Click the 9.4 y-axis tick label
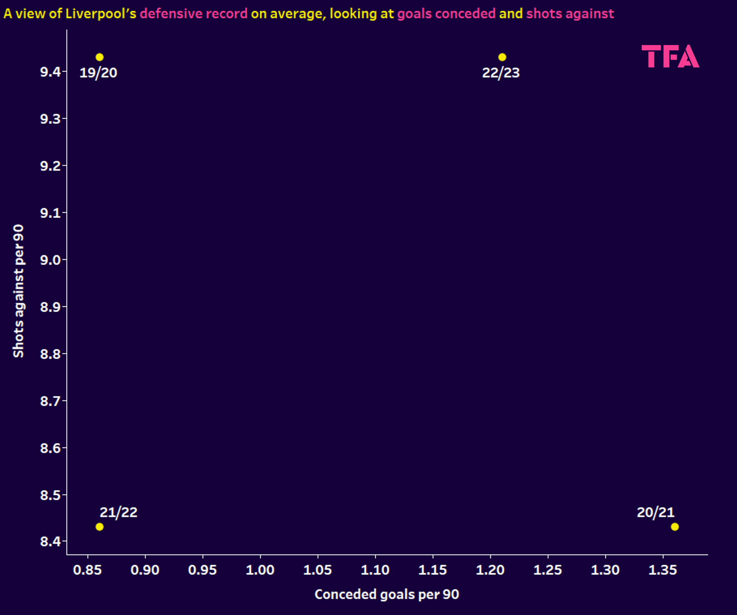The image size is (737, 615). click(x=51, y=72)
